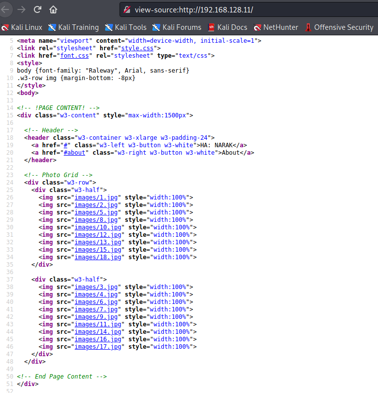Go to the home page icon
Image resolution: width=378 pixels, height=393 pixels.
pos(53,10)
